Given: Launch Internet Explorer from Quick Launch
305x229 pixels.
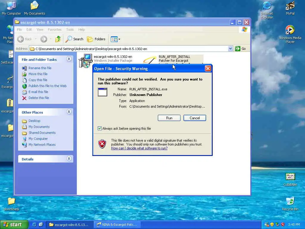Looking at the screenshot, I should [x=34, y=225].
